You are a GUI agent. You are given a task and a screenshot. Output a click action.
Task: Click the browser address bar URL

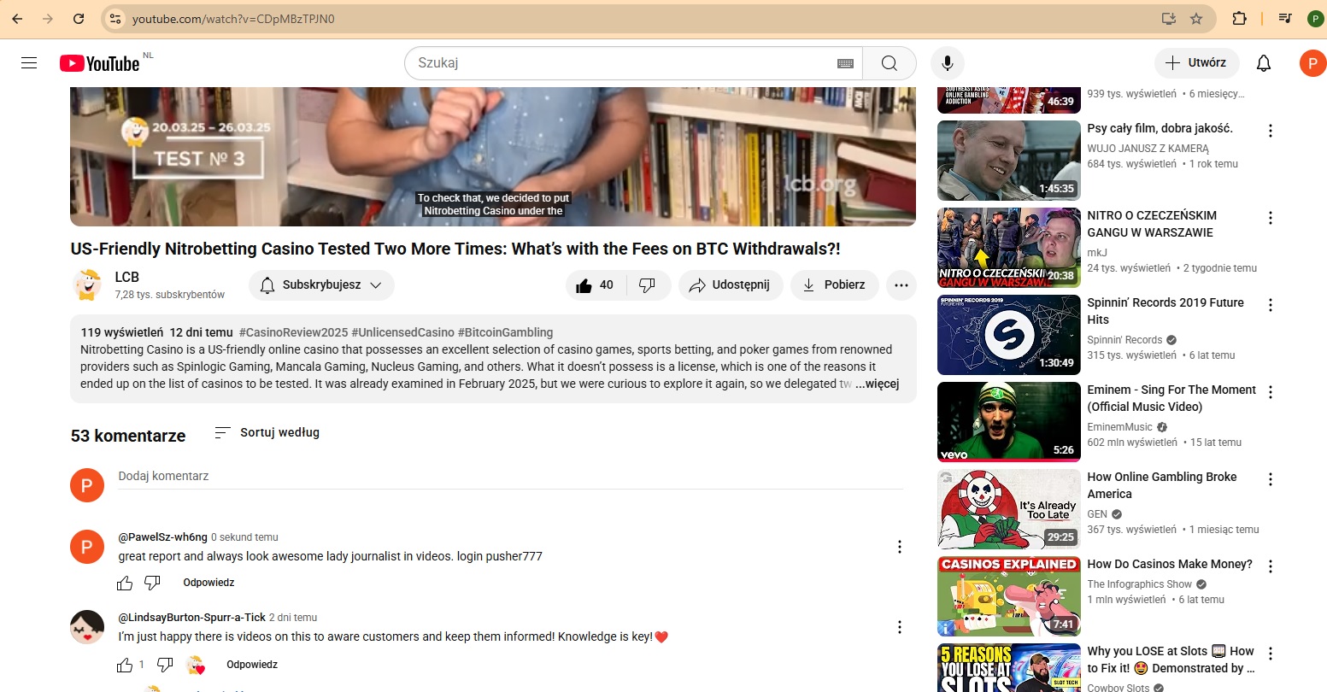coord(233,19)
